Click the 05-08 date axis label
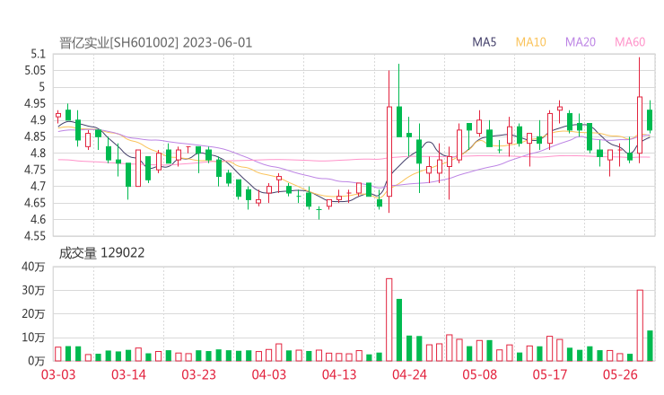Screen dimensions: 664x395 point(479,374)
